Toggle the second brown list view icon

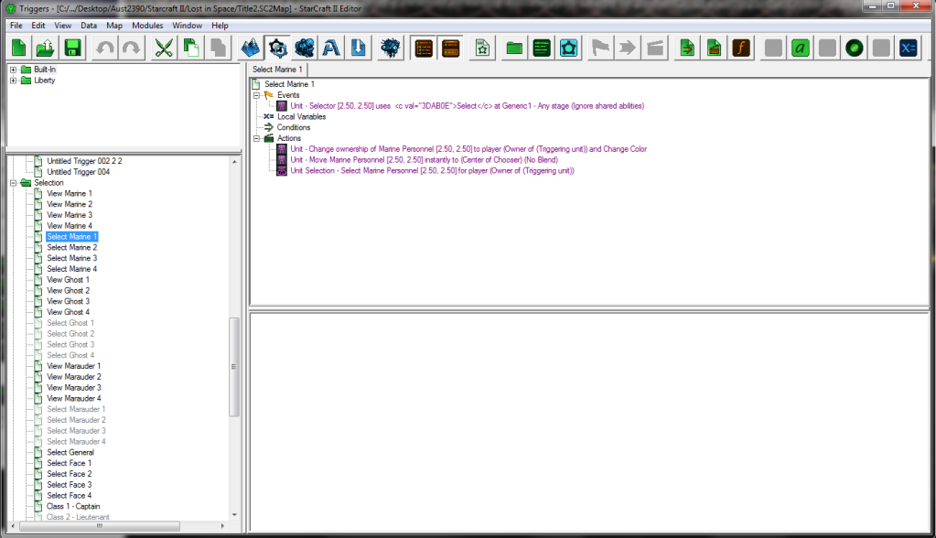click(x=451, y=48)
